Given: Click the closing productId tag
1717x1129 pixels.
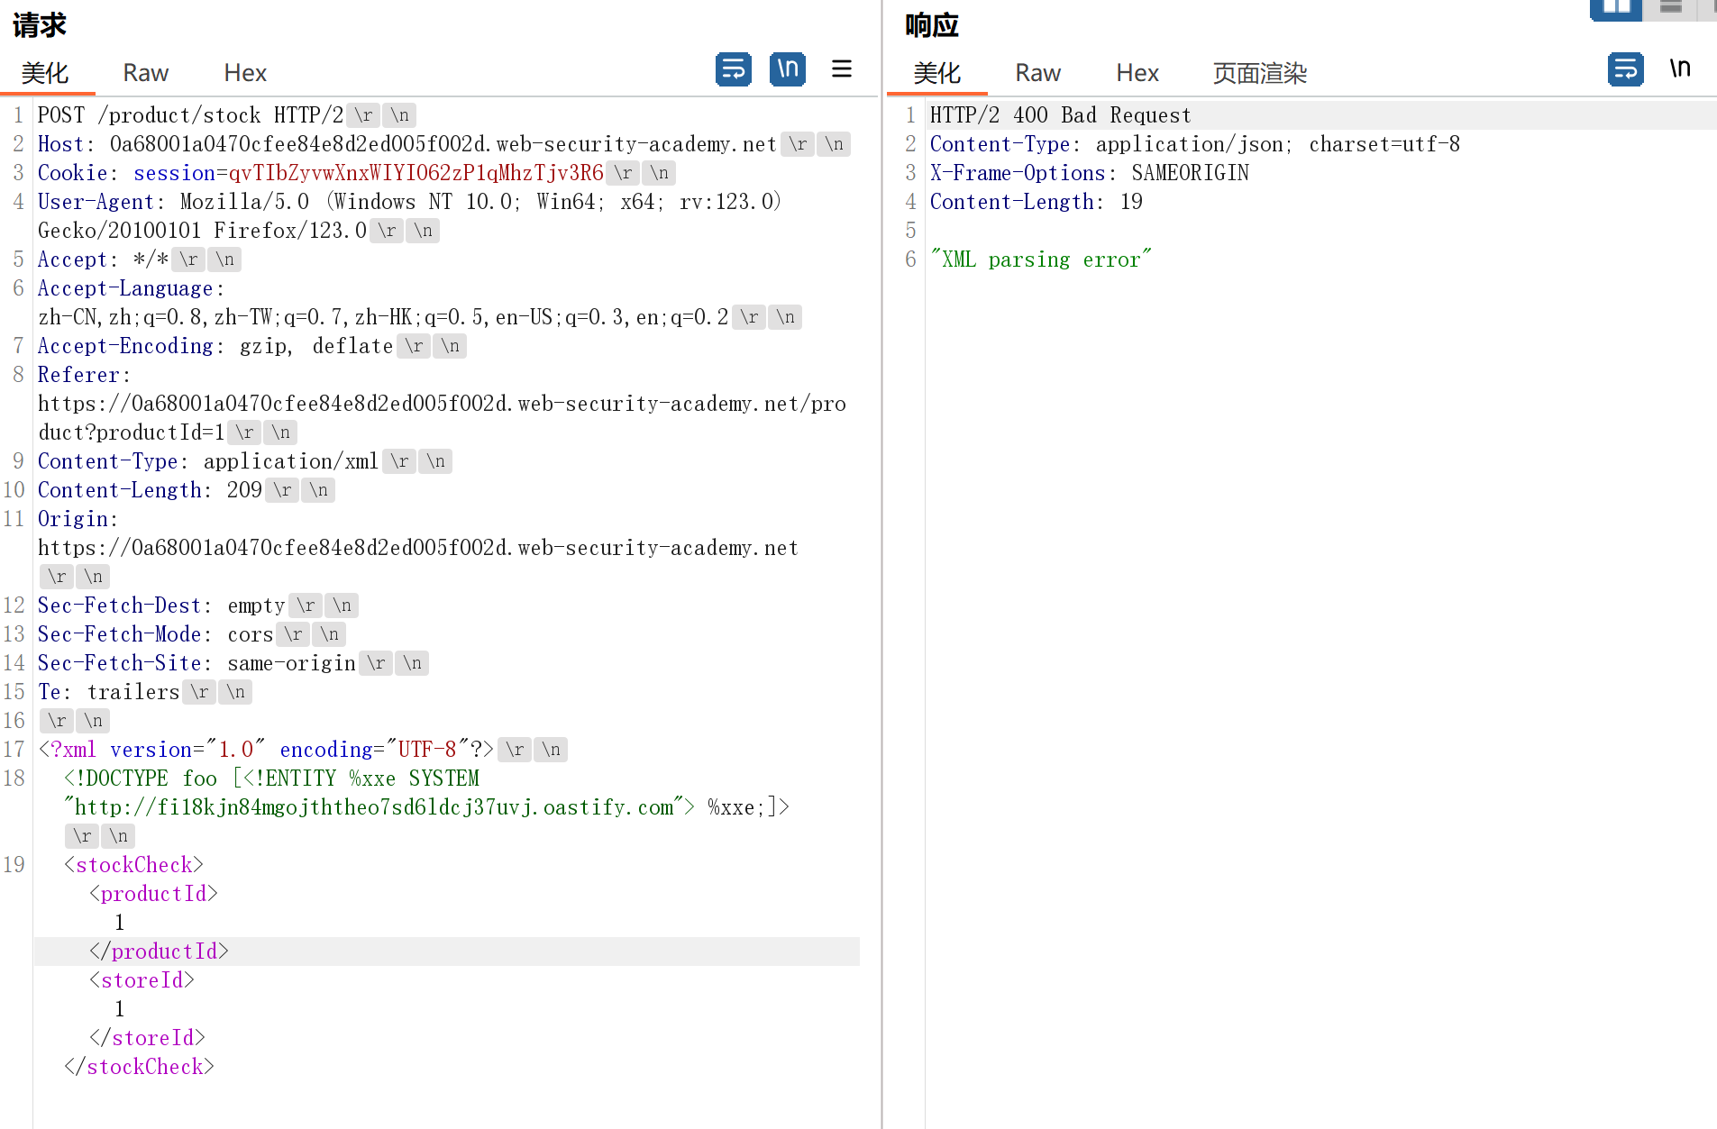Looking at the screenshot, I should coord(159,951).
